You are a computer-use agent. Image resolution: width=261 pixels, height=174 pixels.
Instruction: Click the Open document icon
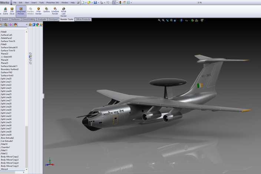89,3
